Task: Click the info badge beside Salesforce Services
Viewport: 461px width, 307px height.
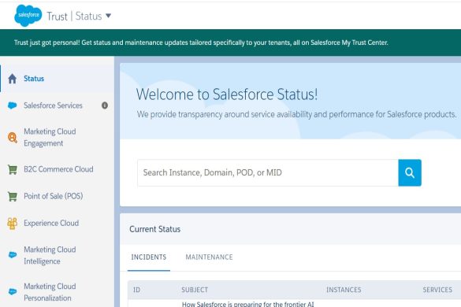Action: [x=105, y=105]
